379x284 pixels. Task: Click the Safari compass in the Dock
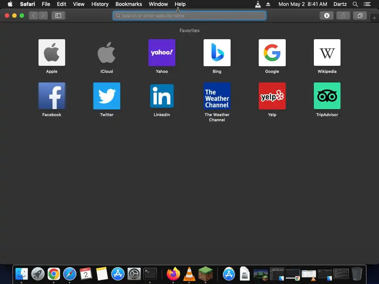click(x=70, y=274)
